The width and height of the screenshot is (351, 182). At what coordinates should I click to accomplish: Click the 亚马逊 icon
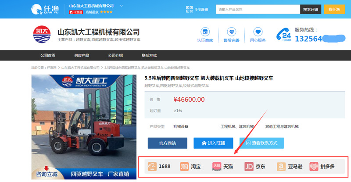point(281,167)
